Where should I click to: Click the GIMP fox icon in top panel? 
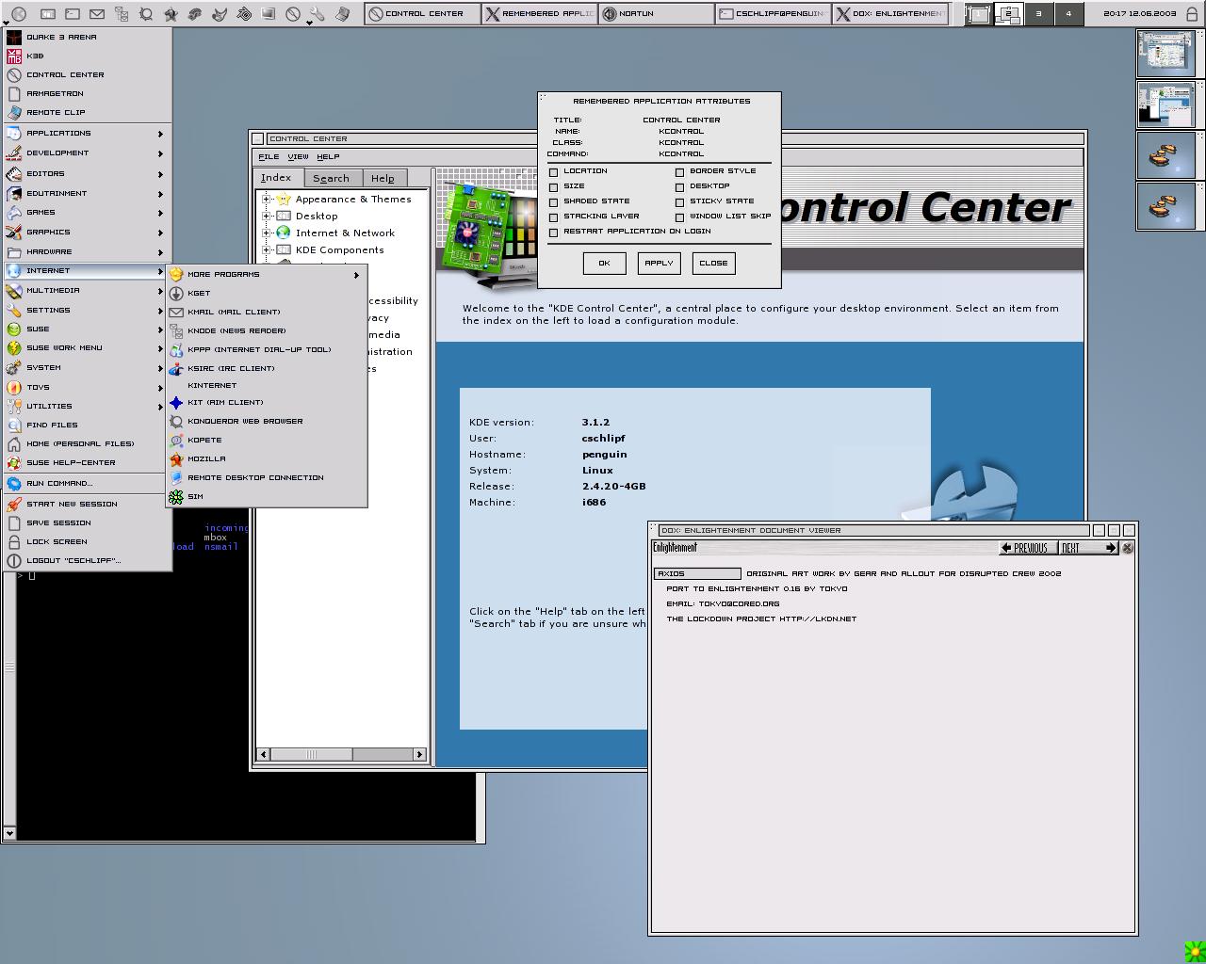pos(220,14)
